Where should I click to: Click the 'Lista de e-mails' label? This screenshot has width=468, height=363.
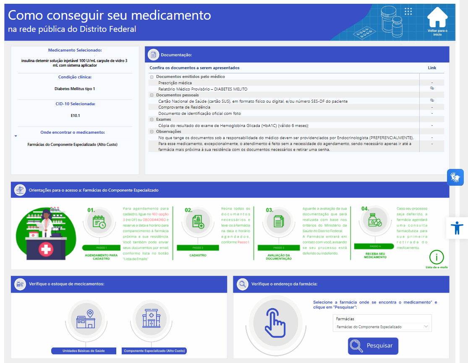pos(437,267)
